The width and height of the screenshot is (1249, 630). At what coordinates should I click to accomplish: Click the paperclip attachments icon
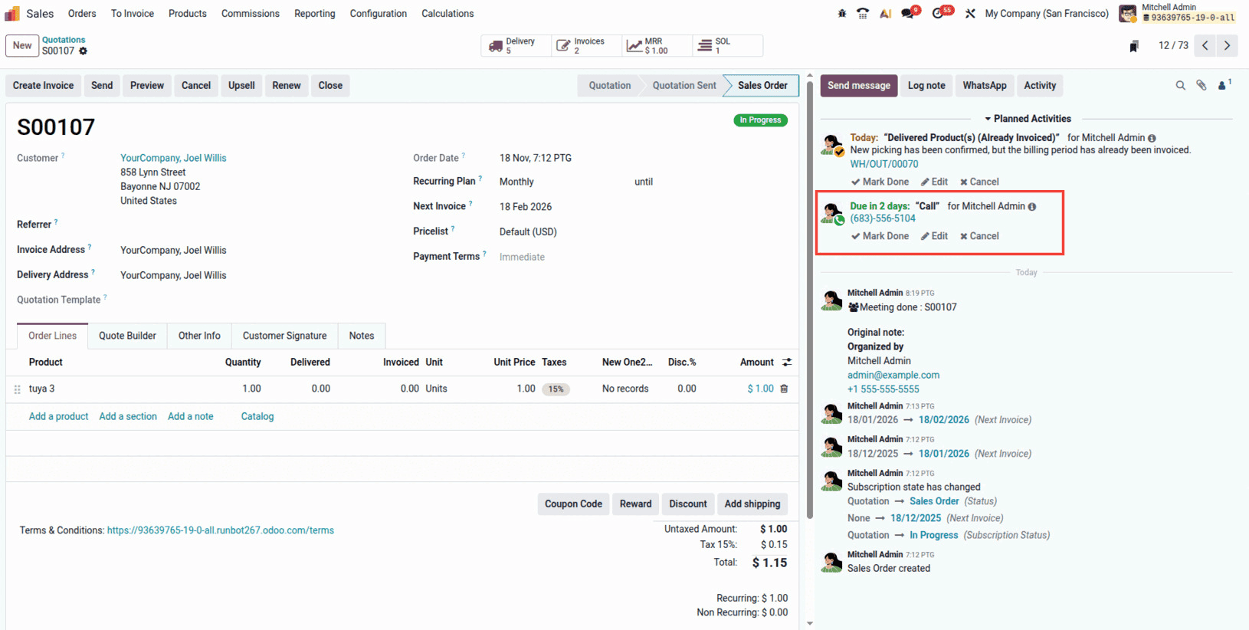click(x=1201, y=86)
